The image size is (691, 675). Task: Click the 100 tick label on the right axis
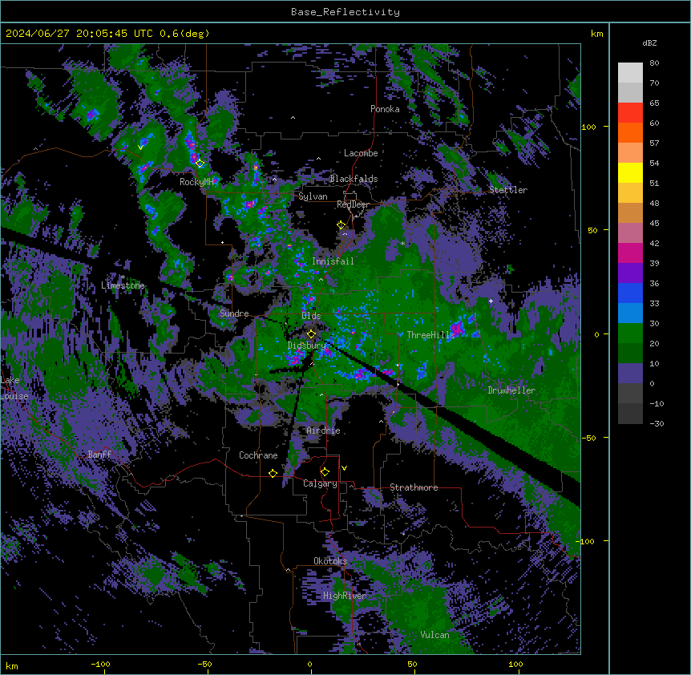click(x=588, y=127)
